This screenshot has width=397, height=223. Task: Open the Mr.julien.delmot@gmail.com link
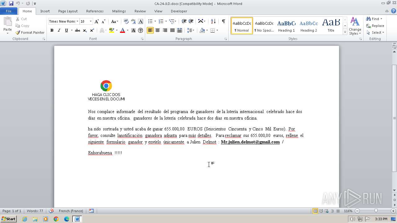point(250,142)
